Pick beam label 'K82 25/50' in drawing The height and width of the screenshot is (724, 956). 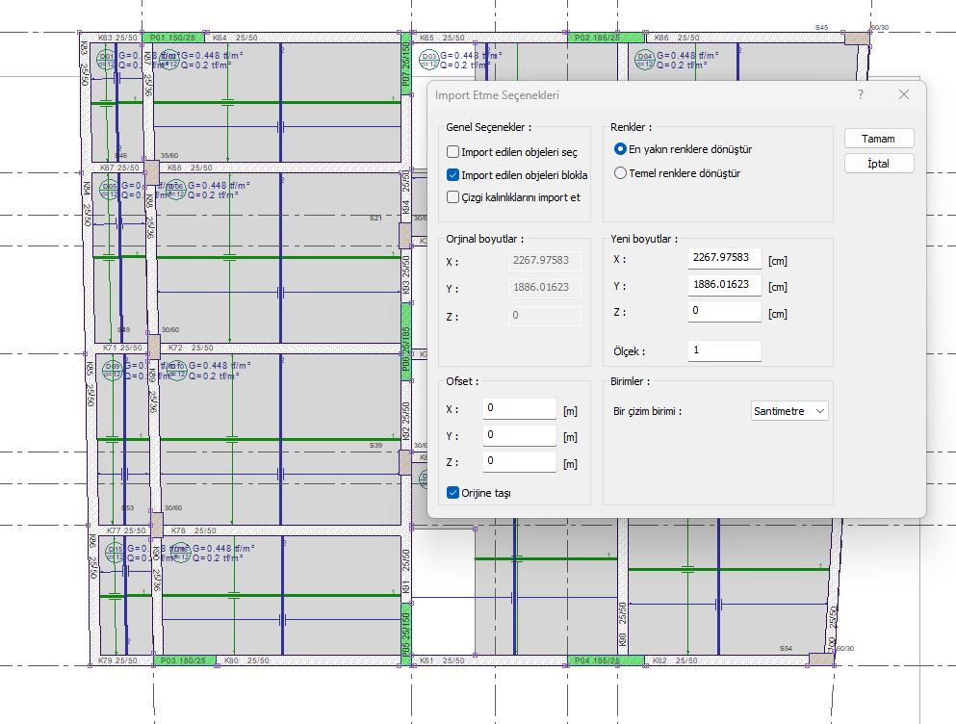pyautogui.click(x=675, y=660)
